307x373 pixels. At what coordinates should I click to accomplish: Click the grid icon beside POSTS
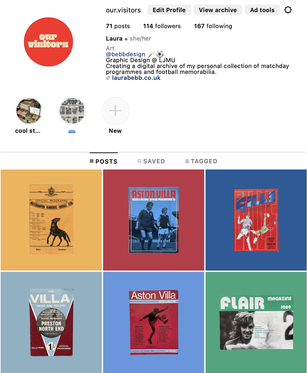[92, 161]
